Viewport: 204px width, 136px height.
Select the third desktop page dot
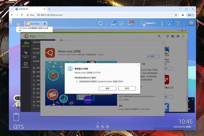(107, 123)
